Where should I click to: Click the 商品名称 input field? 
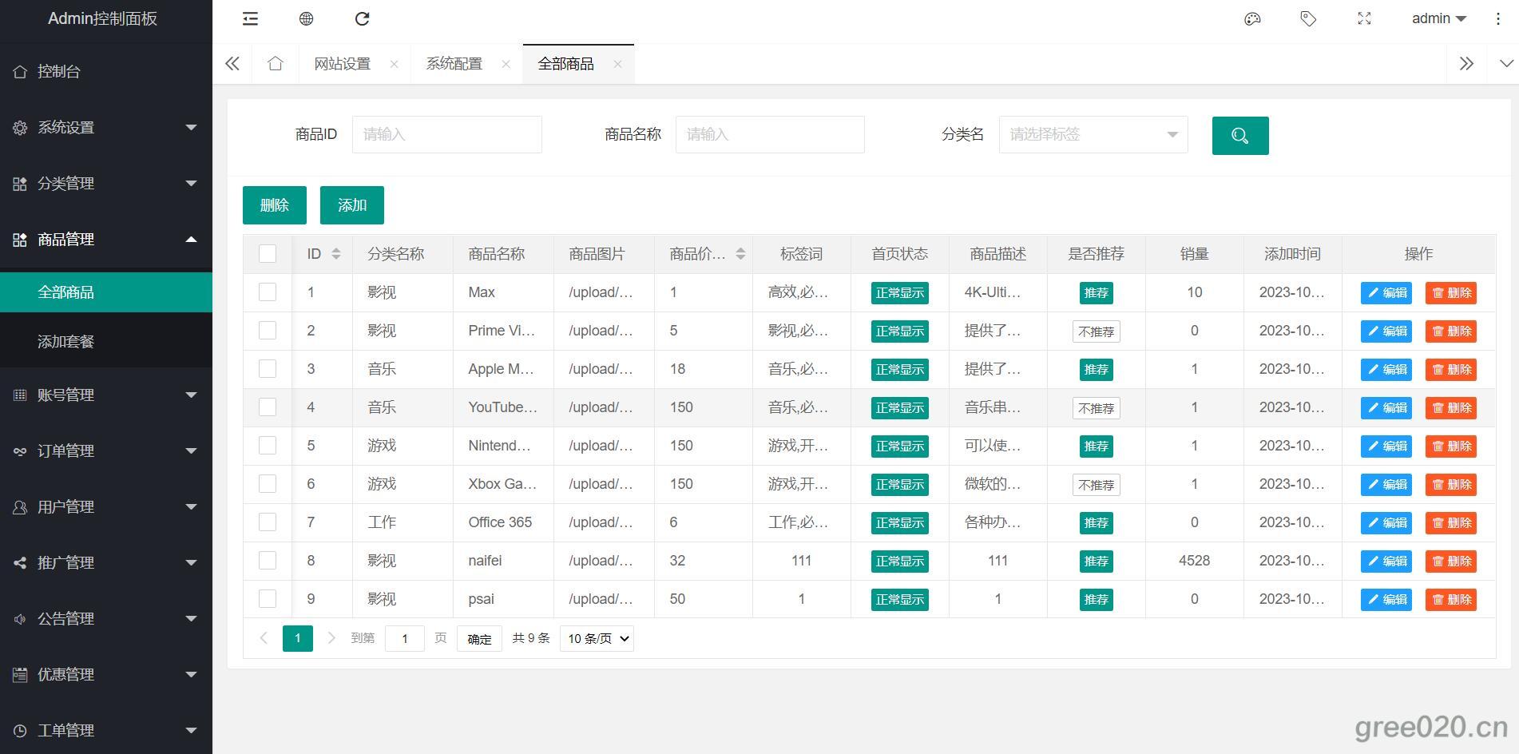click(769, 134)
